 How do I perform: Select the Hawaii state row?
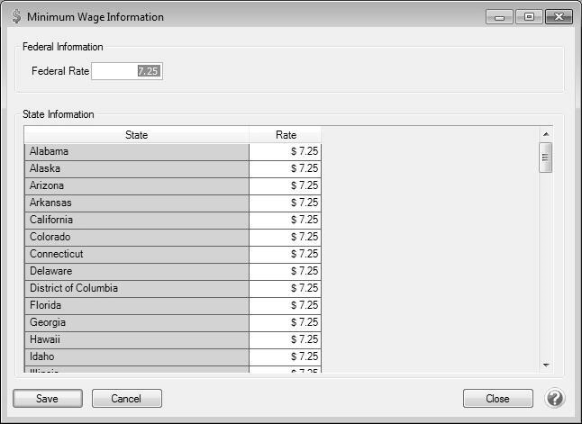click(x=136, y=339)
